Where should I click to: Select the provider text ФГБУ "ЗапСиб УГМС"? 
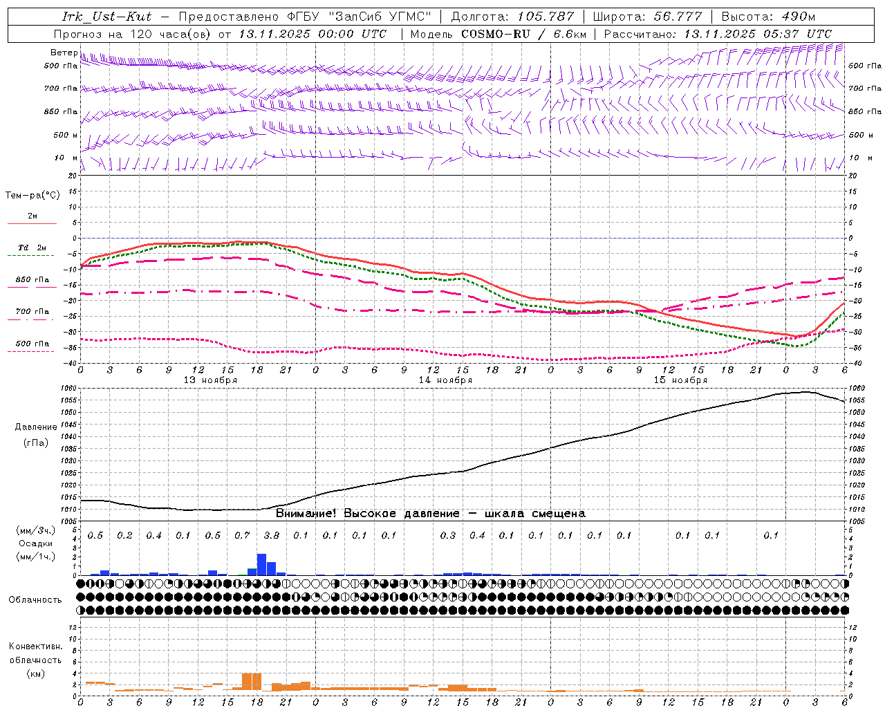[x=359, y=17]
